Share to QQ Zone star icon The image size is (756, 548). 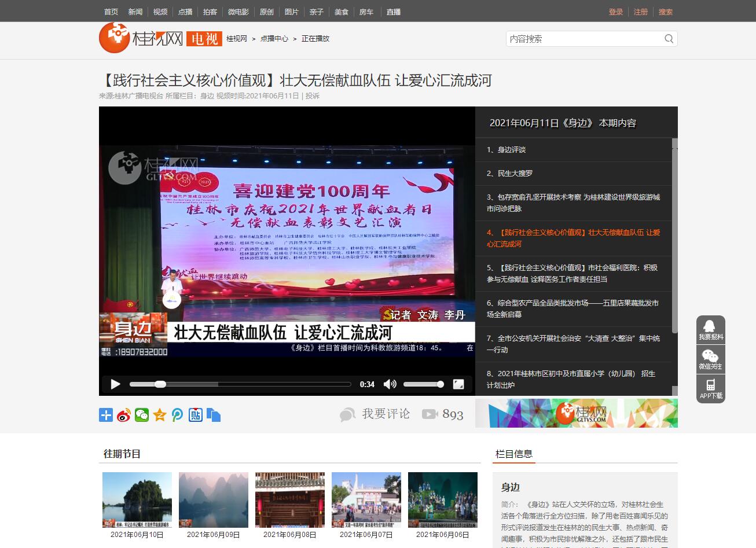[160, 415]
